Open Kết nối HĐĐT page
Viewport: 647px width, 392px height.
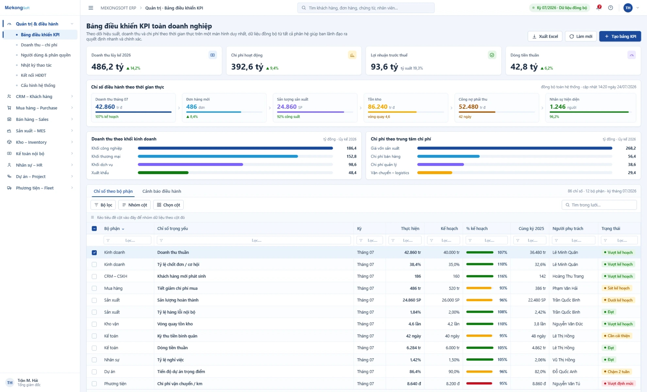(x=34, y=75)
